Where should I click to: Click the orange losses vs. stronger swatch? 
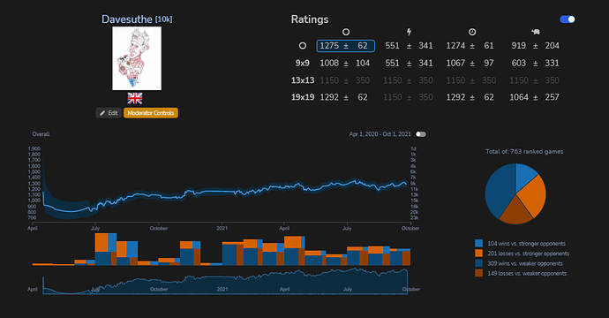(x=479, y=254)
